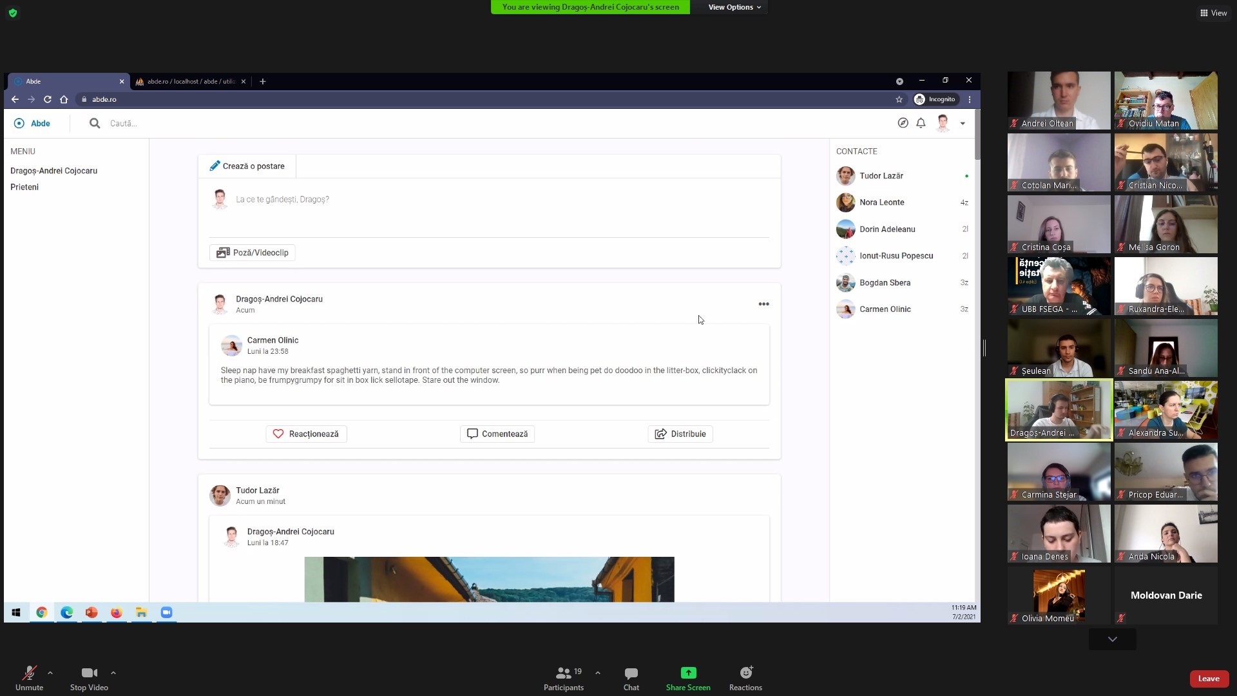Open the Participants list

tap(563, 678)
